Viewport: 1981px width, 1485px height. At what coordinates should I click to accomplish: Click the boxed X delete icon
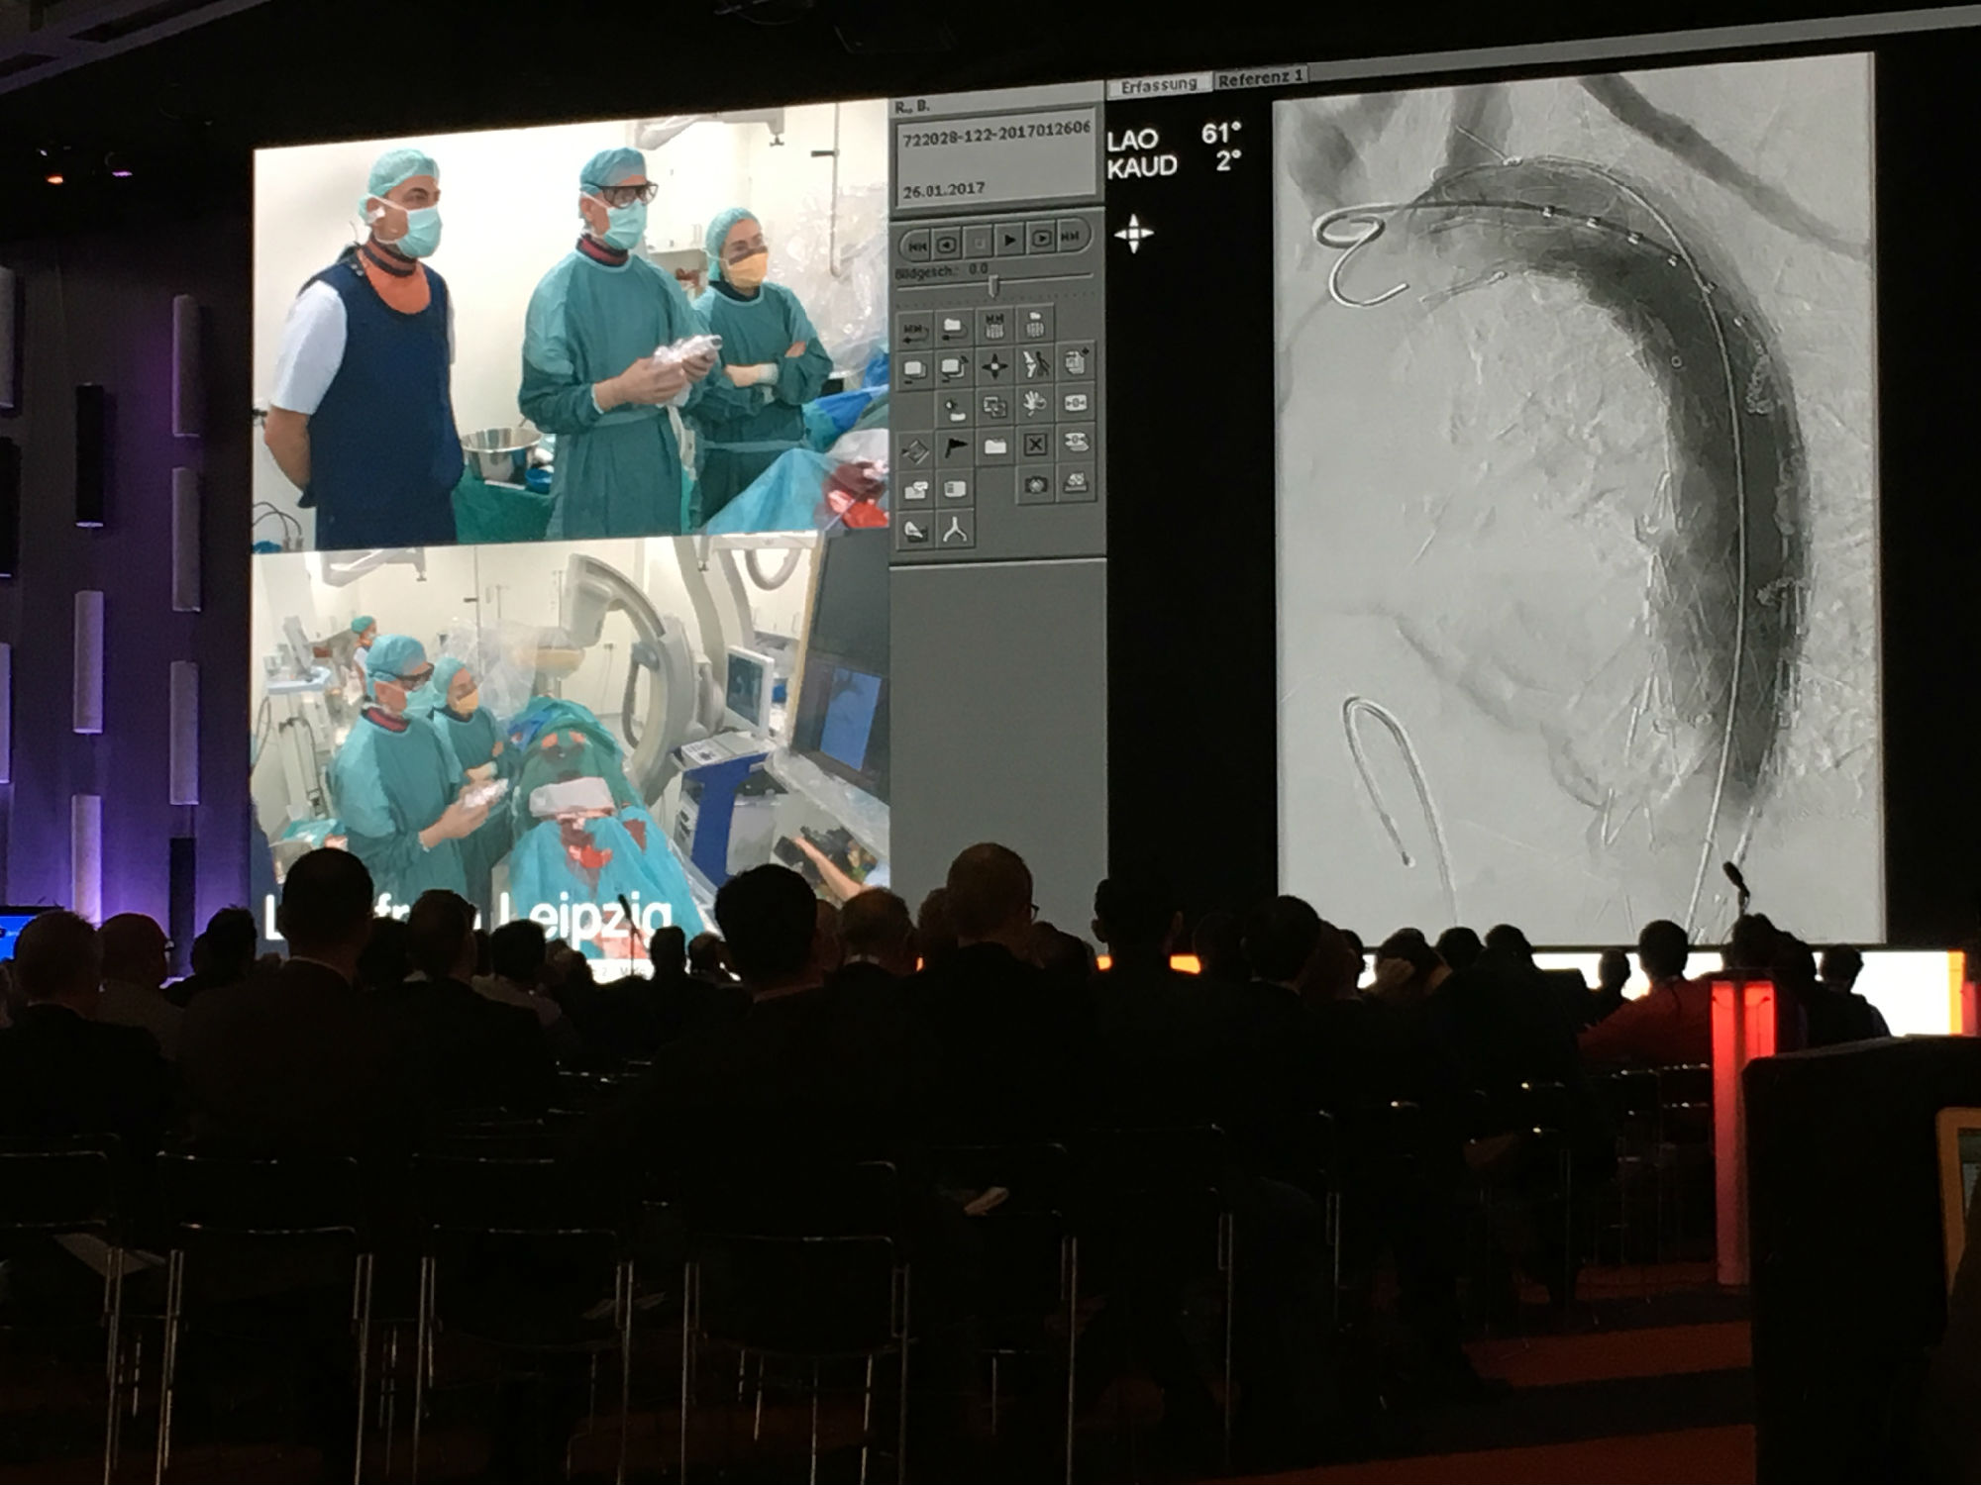coord(1035,445)
